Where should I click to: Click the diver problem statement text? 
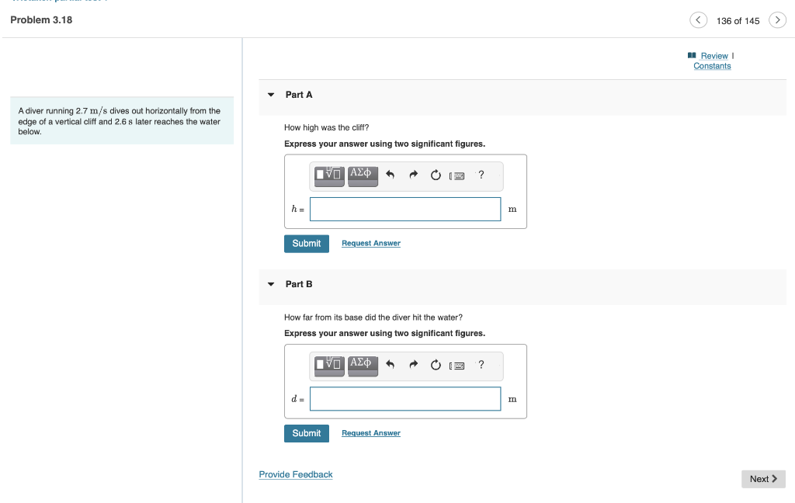click(119, 121)
